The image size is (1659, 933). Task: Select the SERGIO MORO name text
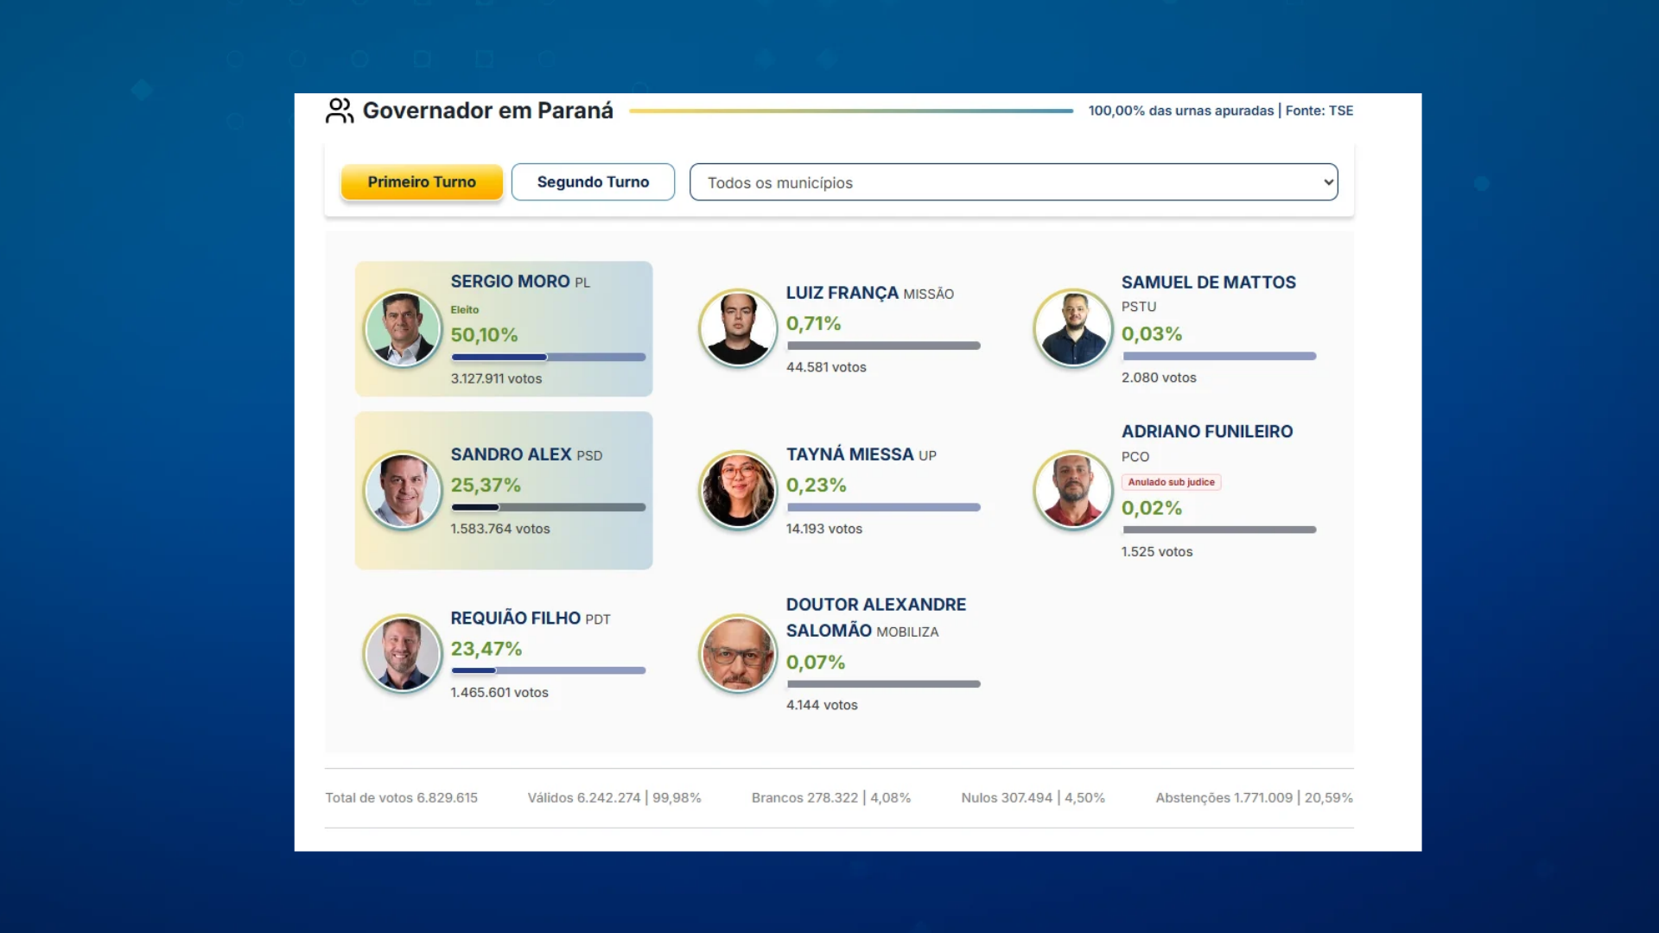pos(510,282)
